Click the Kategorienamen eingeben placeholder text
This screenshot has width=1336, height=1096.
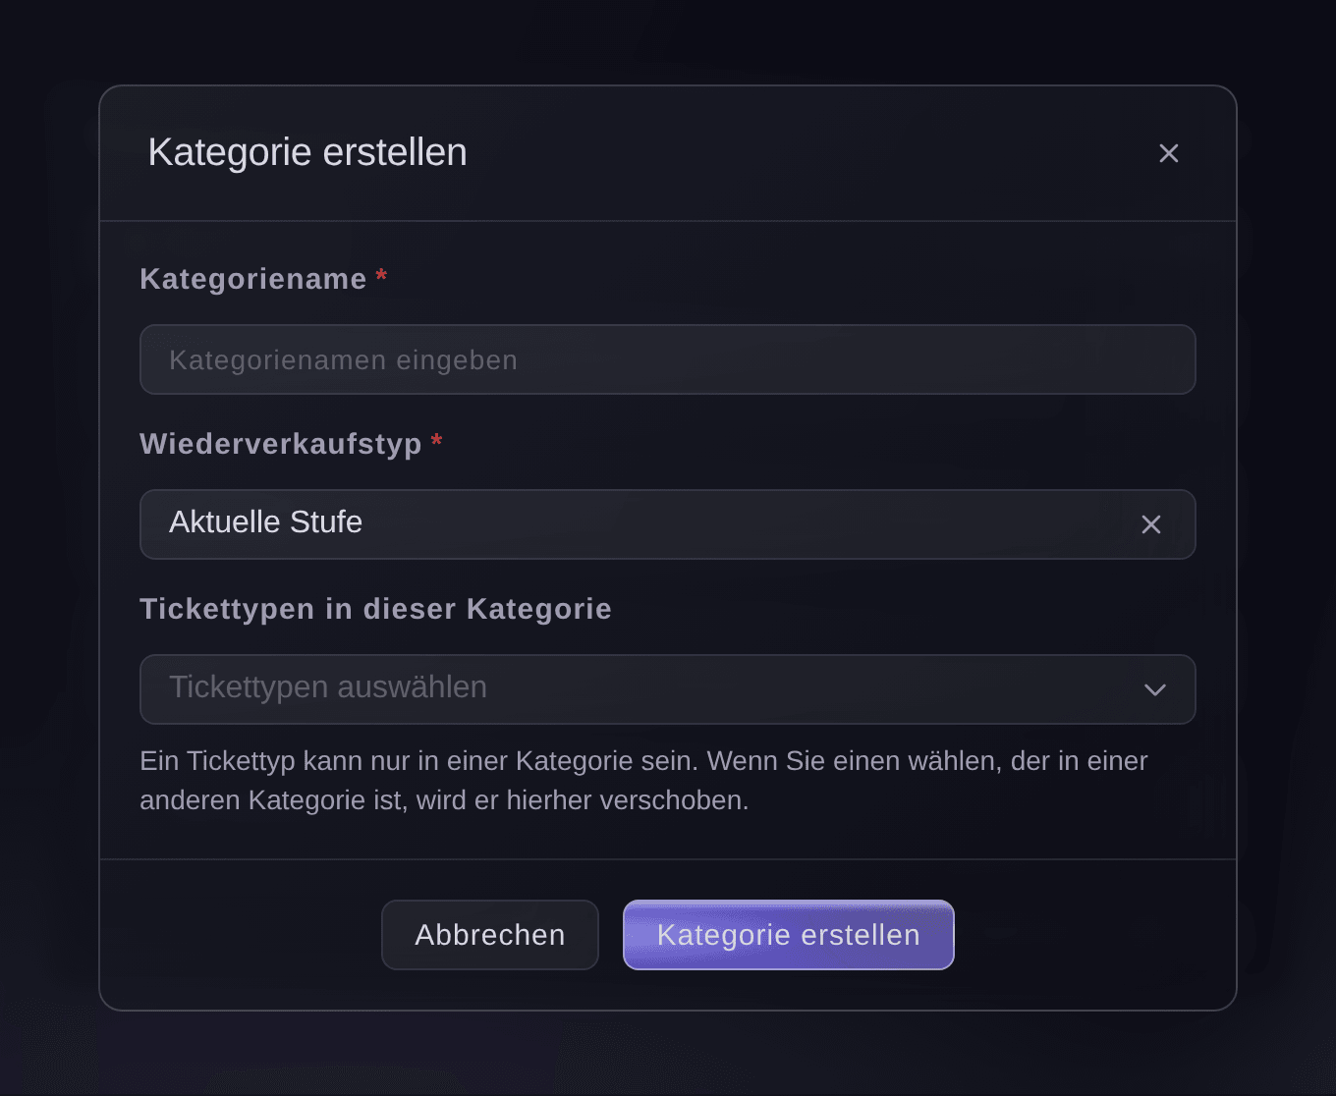coord(343,360)
